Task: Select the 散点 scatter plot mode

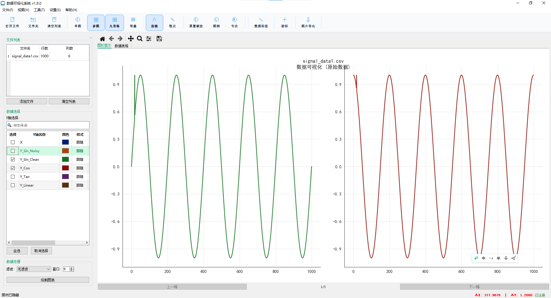Action: pyautogui.click(x=172, y=22)
